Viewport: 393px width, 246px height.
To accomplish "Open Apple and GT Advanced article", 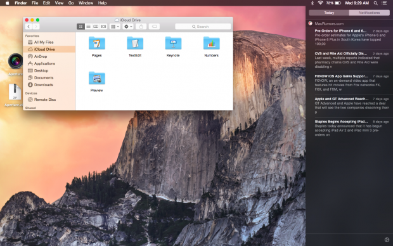I will [x=352, y=106].
